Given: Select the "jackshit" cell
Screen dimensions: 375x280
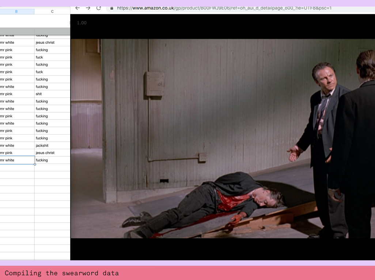Looking at the screenshot, I should point(52,145).
